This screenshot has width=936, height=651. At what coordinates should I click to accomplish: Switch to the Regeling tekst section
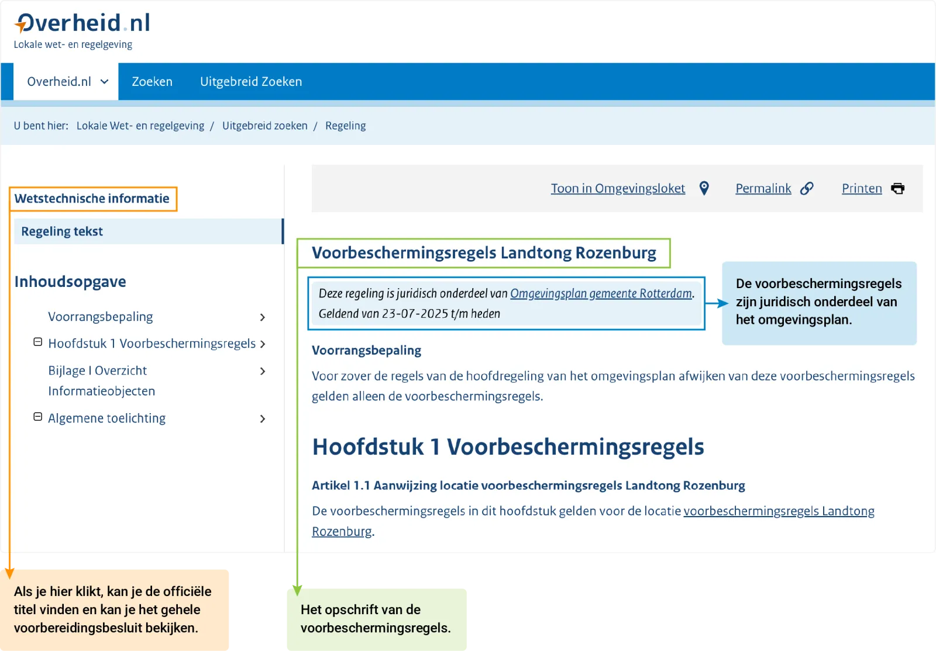61,231
